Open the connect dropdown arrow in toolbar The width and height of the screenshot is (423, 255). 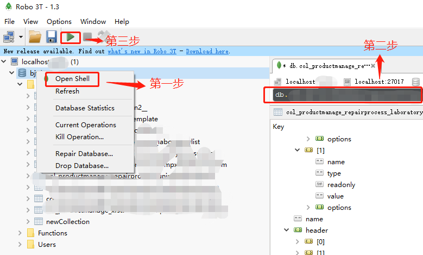click(x=21, y=37)
